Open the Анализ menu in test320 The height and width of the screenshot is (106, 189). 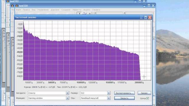point(87,10)
